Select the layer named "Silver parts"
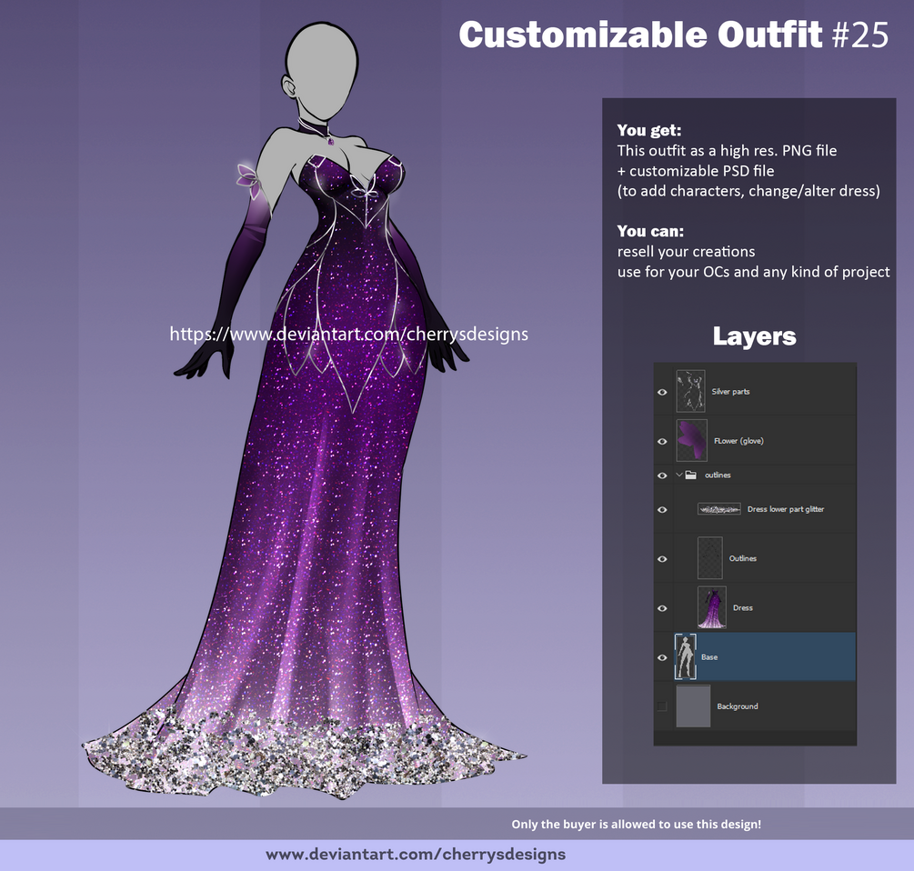Viewport: 914px width, 871px height. click(730, 392)
